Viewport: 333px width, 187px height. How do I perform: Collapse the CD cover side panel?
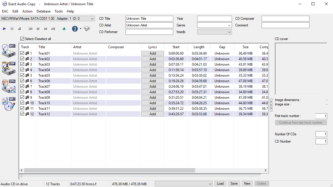(x=271, y=105)
